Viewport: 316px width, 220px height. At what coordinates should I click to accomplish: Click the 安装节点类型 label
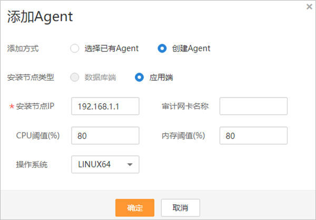coord(31,77)
